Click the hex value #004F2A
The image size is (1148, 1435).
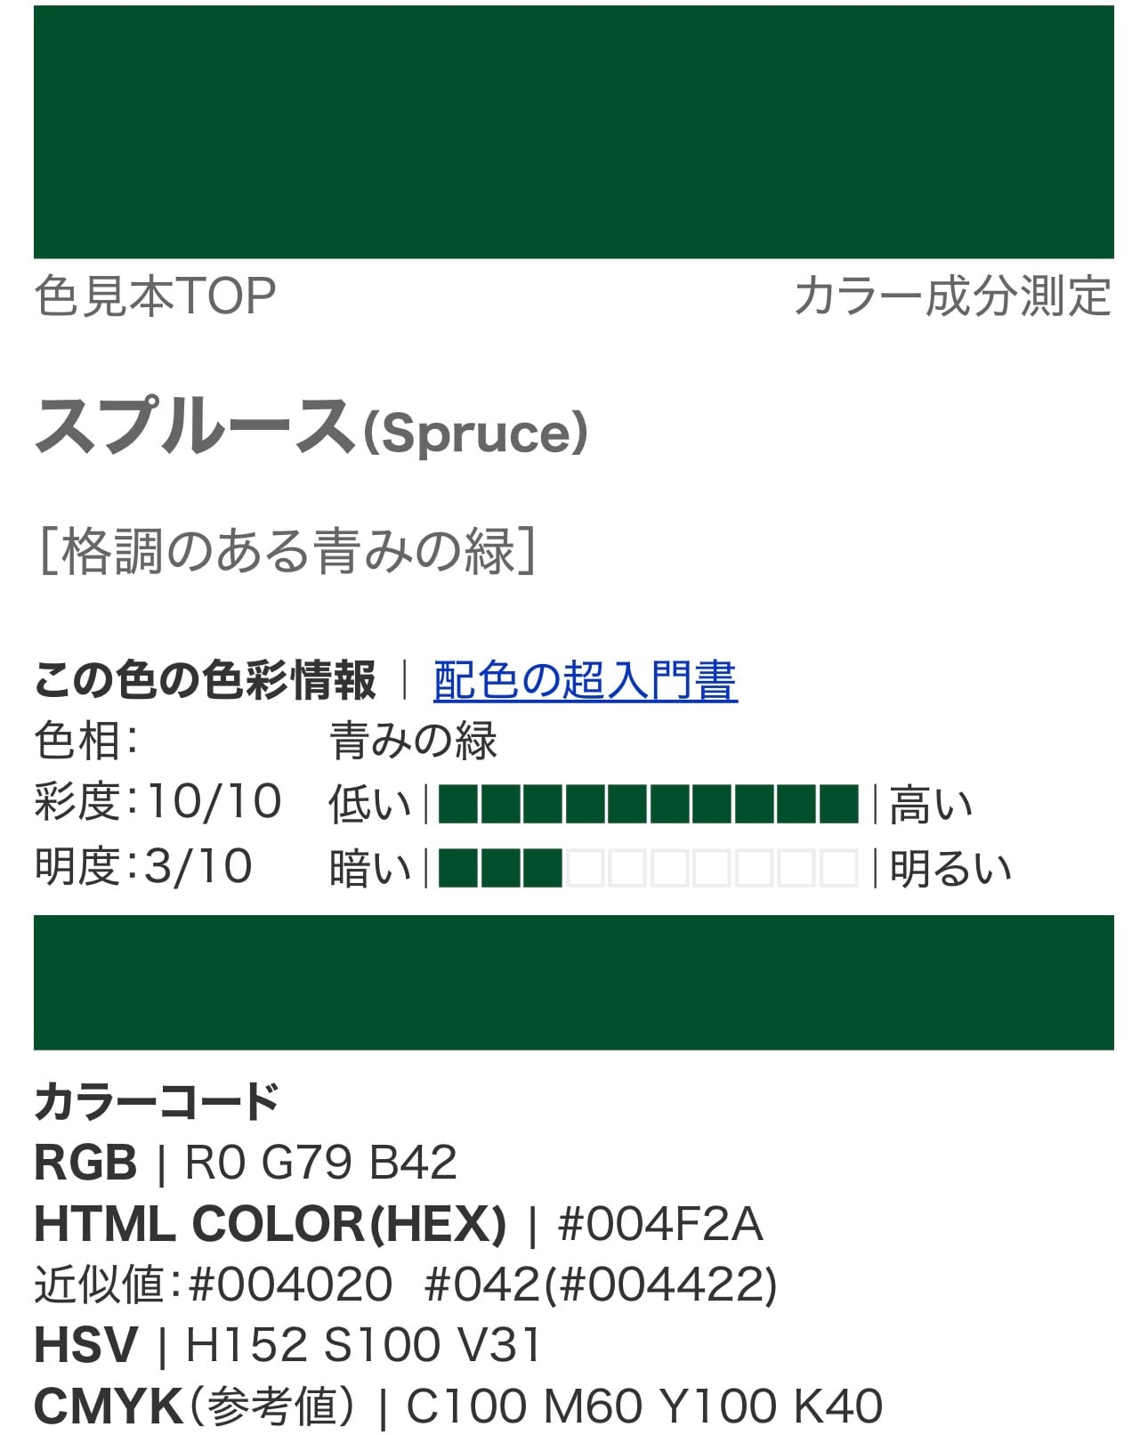pos(660,1224)
